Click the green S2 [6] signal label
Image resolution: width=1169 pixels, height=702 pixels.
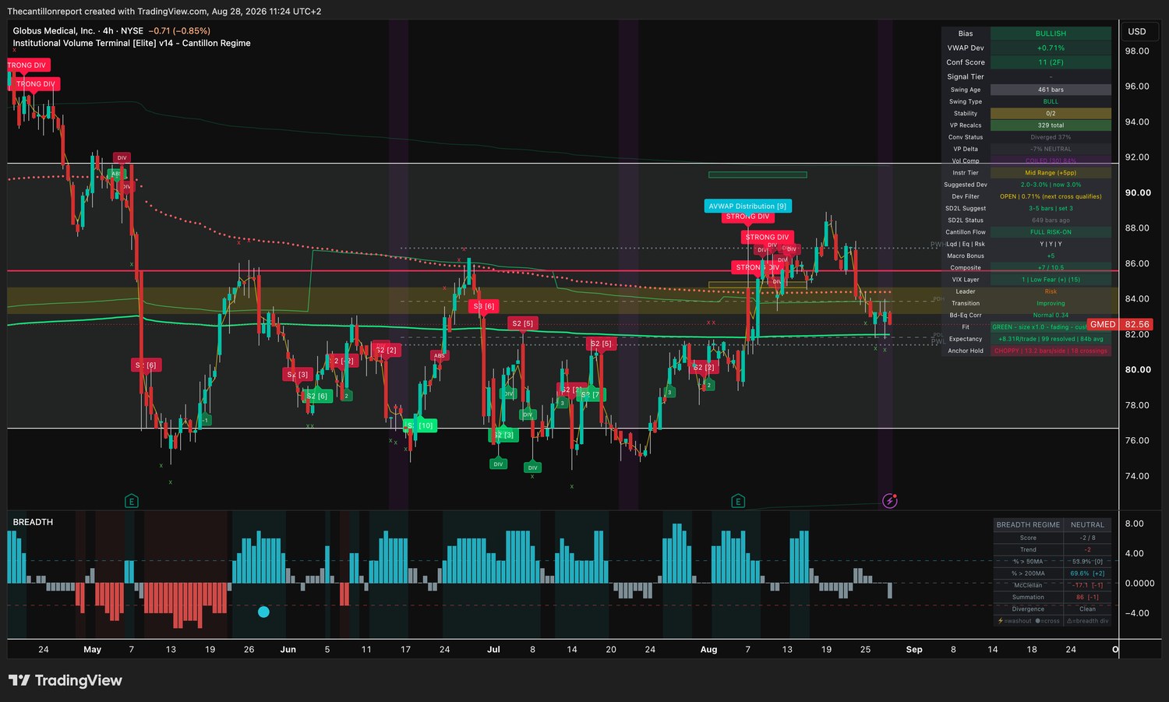pyautogui.click(x=317, y=396)
